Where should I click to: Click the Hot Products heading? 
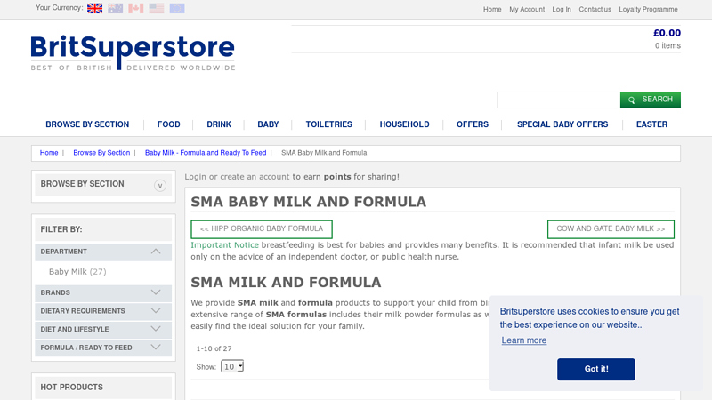click(x=72, y=388)
